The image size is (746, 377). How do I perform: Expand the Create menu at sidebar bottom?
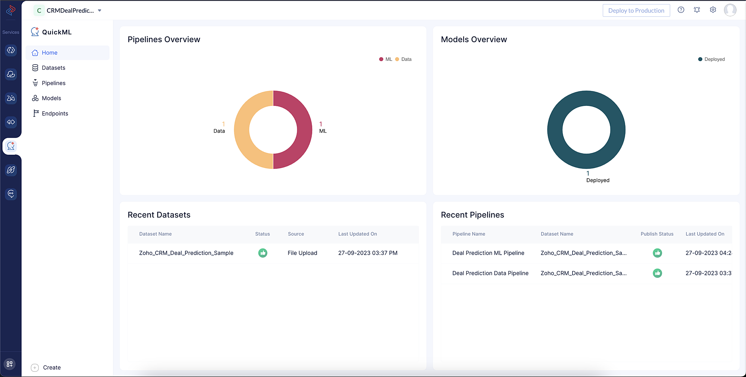coord(46,368)
